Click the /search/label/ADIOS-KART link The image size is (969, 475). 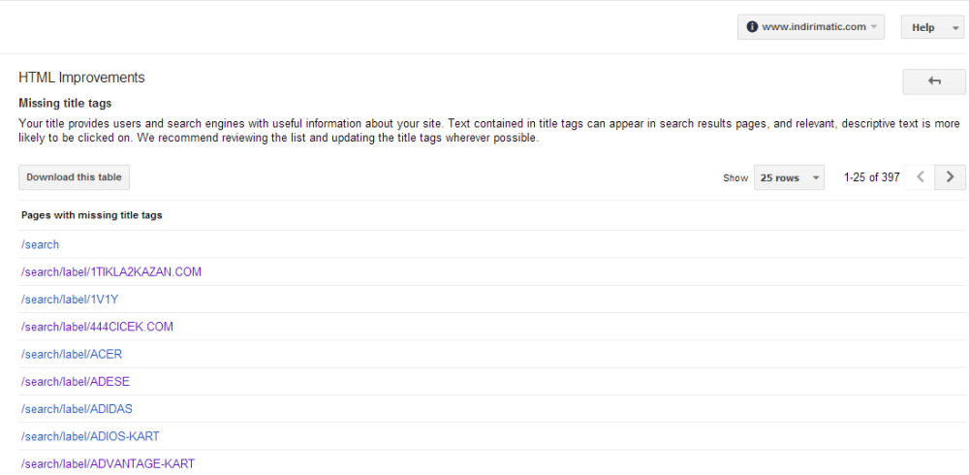90,436
